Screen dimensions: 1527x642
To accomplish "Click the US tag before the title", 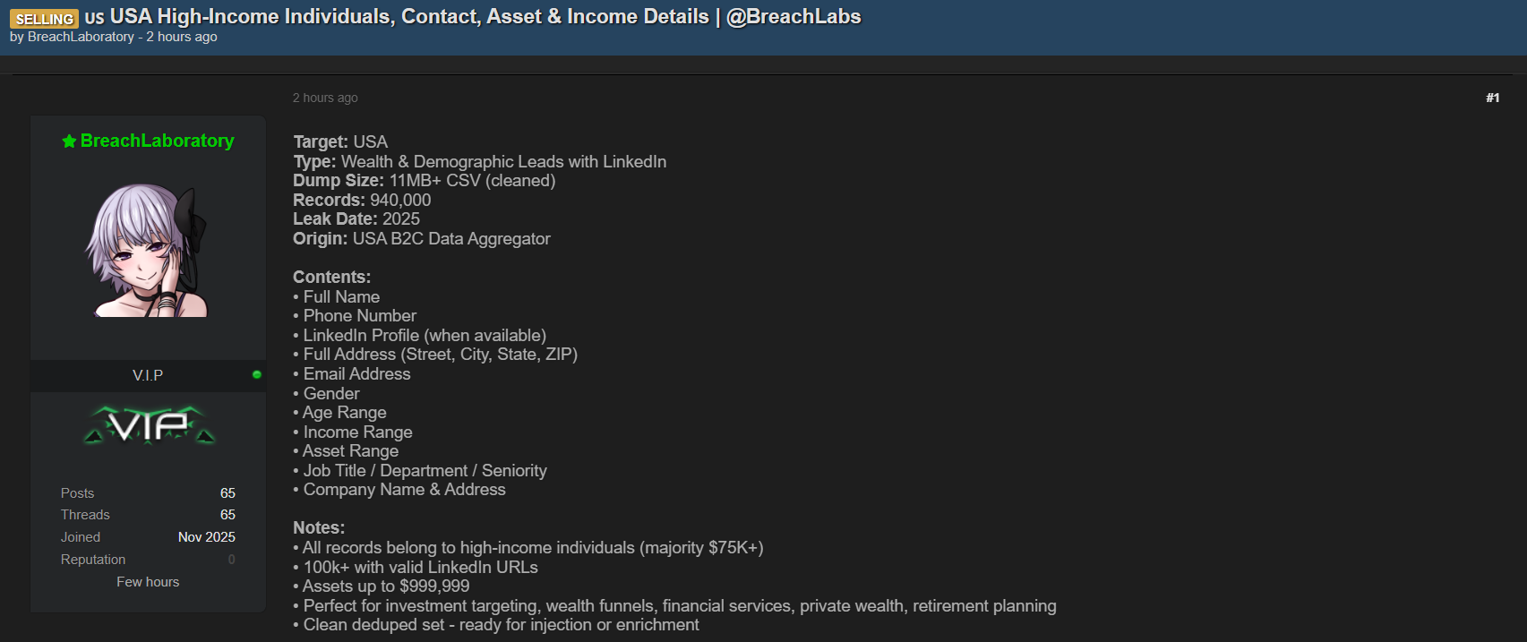I will pos(94,19).
